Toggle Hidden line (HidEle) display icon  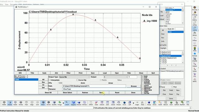click(4, 103)
